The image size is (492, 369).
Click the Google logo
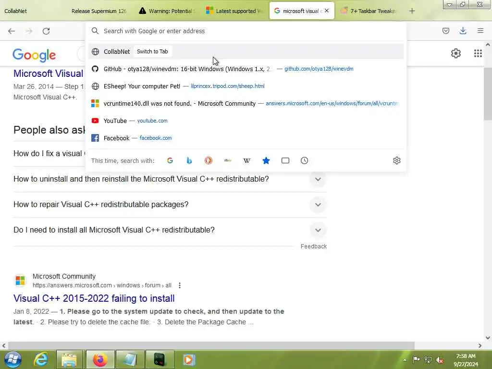(x=34, y=55)
